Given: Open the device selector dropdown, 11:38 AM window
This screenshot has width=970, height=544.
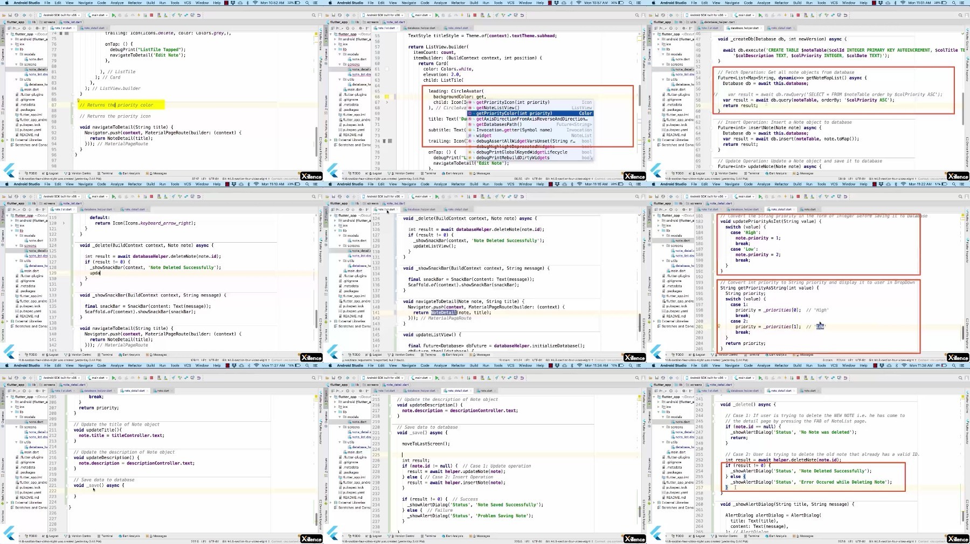Looking at the screenshot, I should (x=706, y=378).
